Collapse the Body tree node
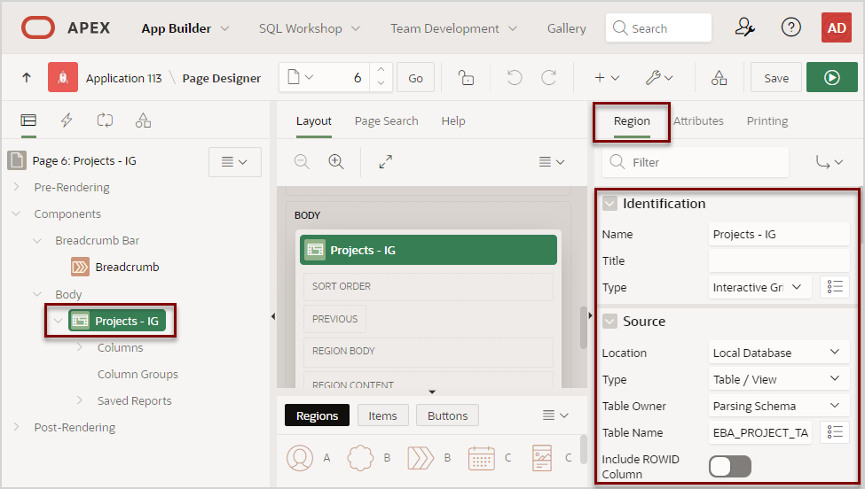 pos(37,294)
